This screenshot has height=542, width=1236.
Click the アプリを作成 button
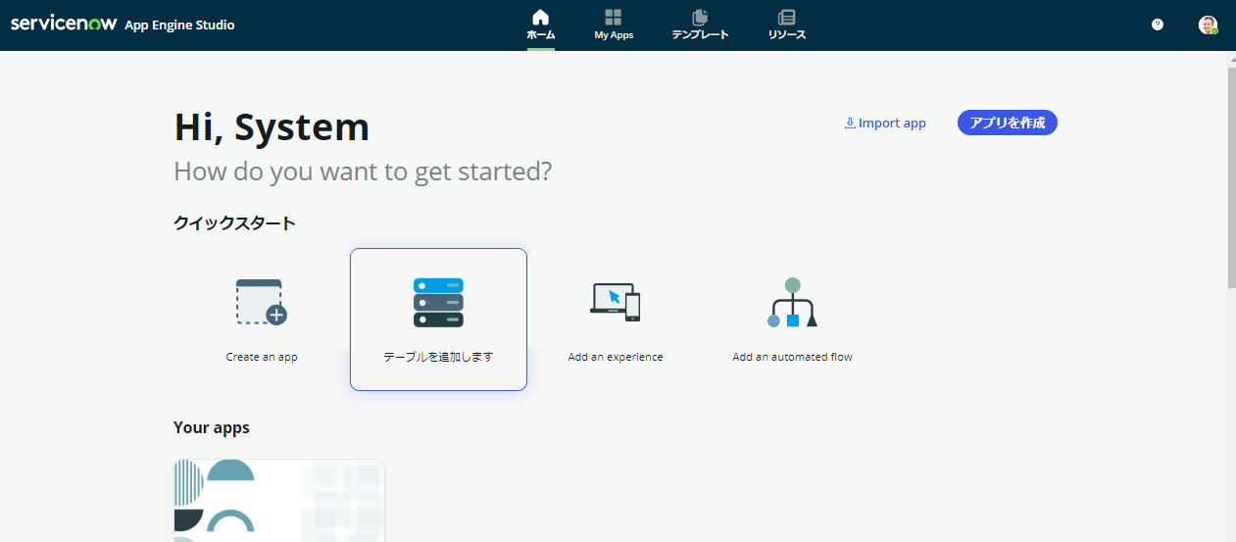click(1008, 123)
